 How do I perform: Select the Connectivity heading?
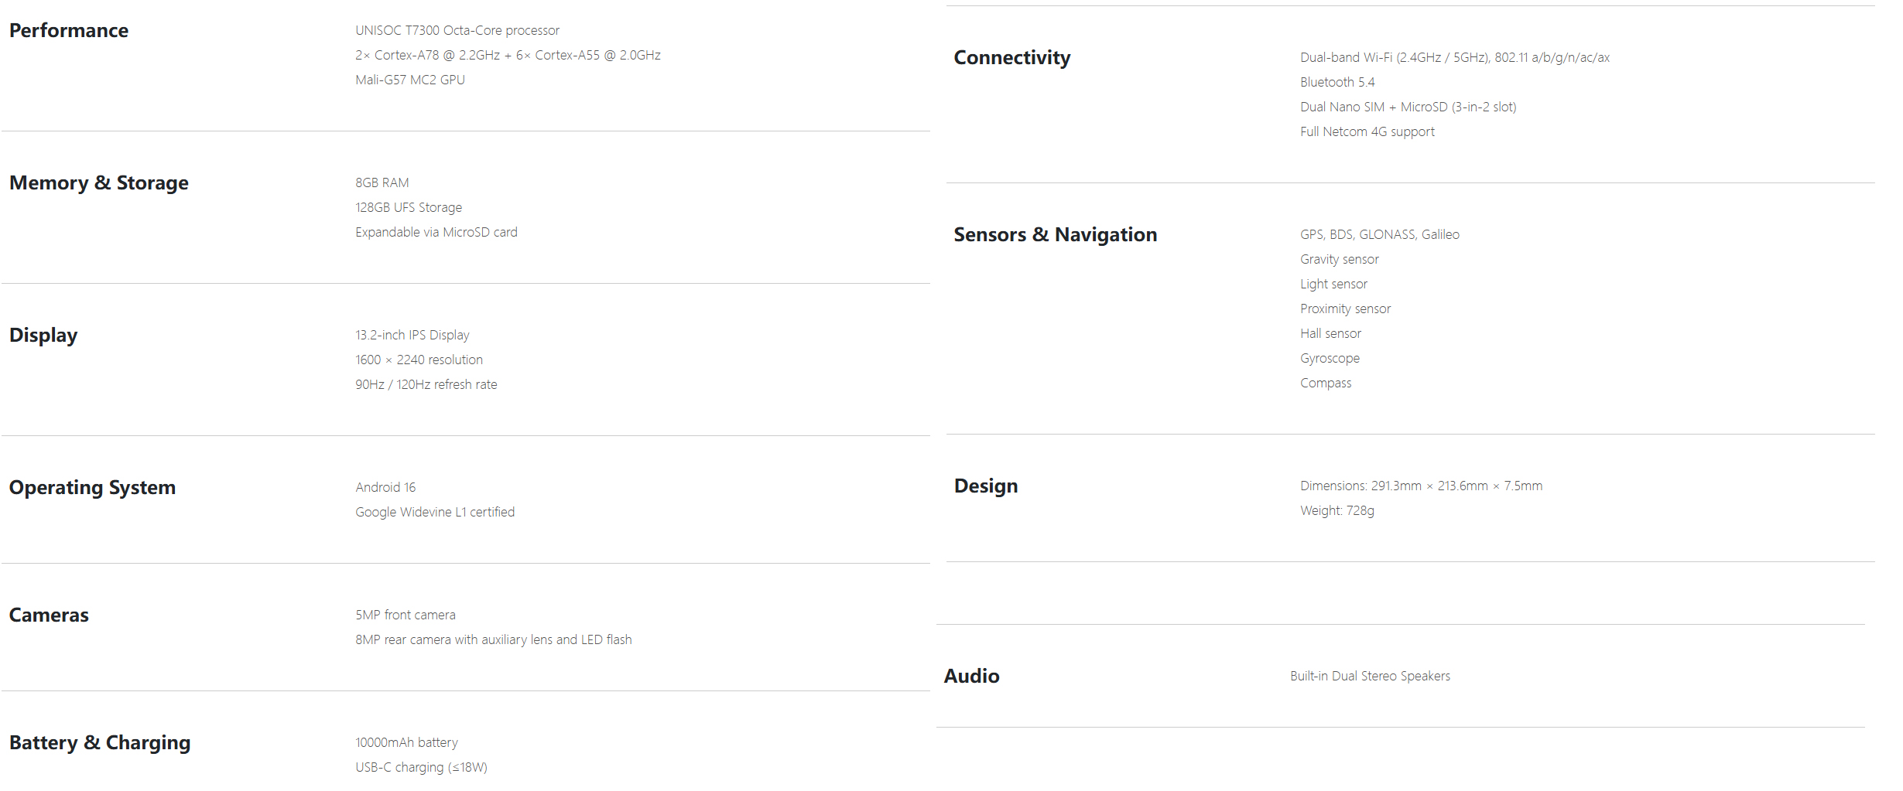pyautogui.click(x=1012, y=58)
